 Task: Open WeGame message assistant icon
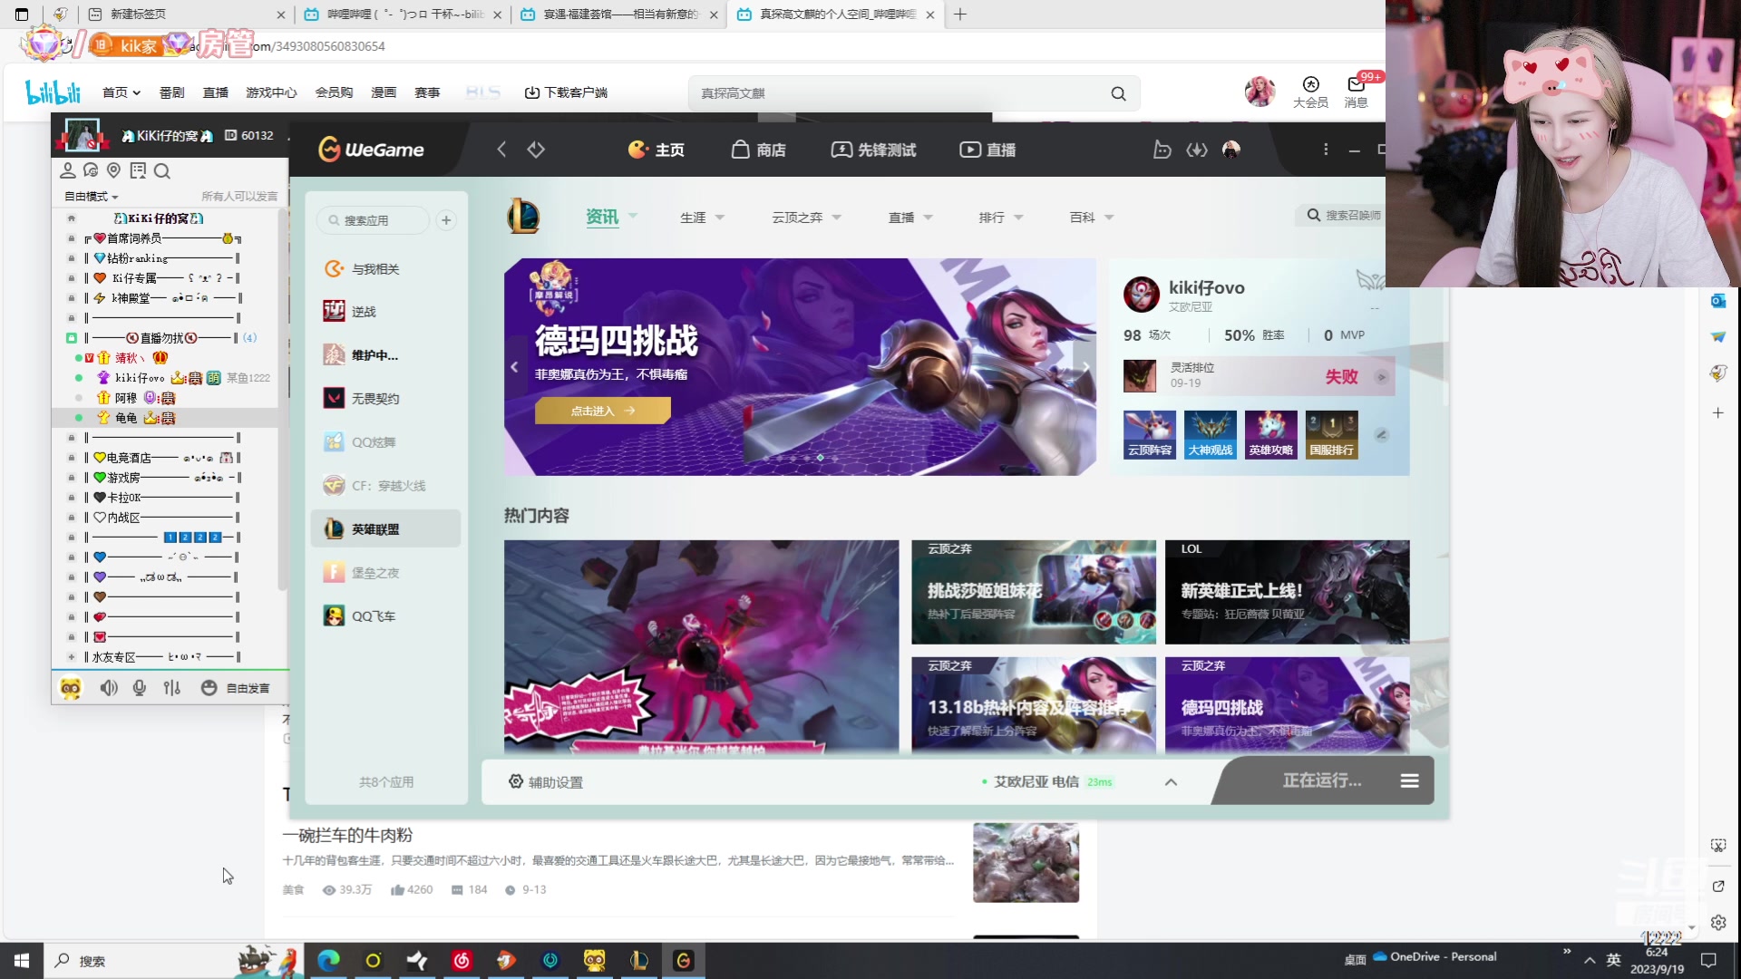point(1162,150)
